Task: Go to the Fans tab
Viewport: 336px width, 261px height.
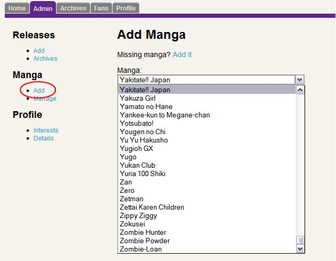Action: point(101,8)
